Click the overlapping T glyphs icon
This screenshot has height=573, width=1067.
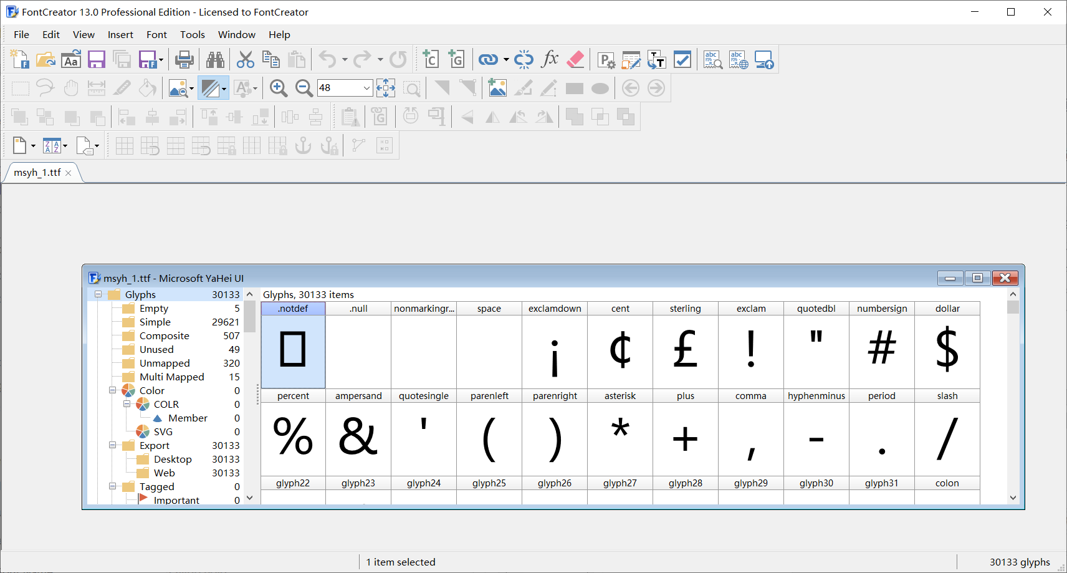(x=657, y=60)
